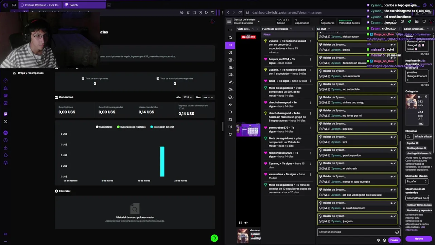This screenshot has width=435, height=245.
Task: Open the chat shield moderation icon near Enviar
Action: (x=379, y=240)
